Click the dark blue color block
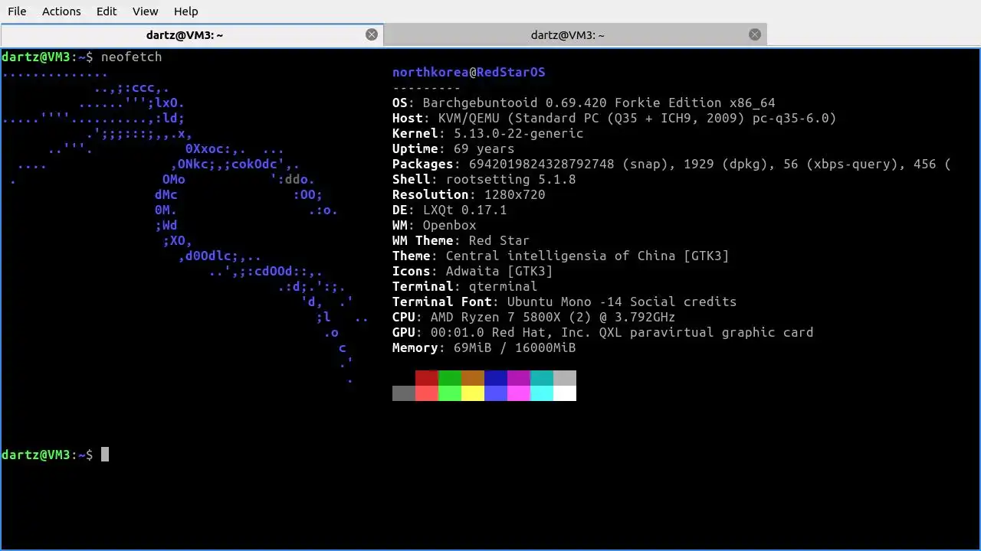Image resolution: width=981 pixels, height=551 pixels. click(x=496, y=378)
